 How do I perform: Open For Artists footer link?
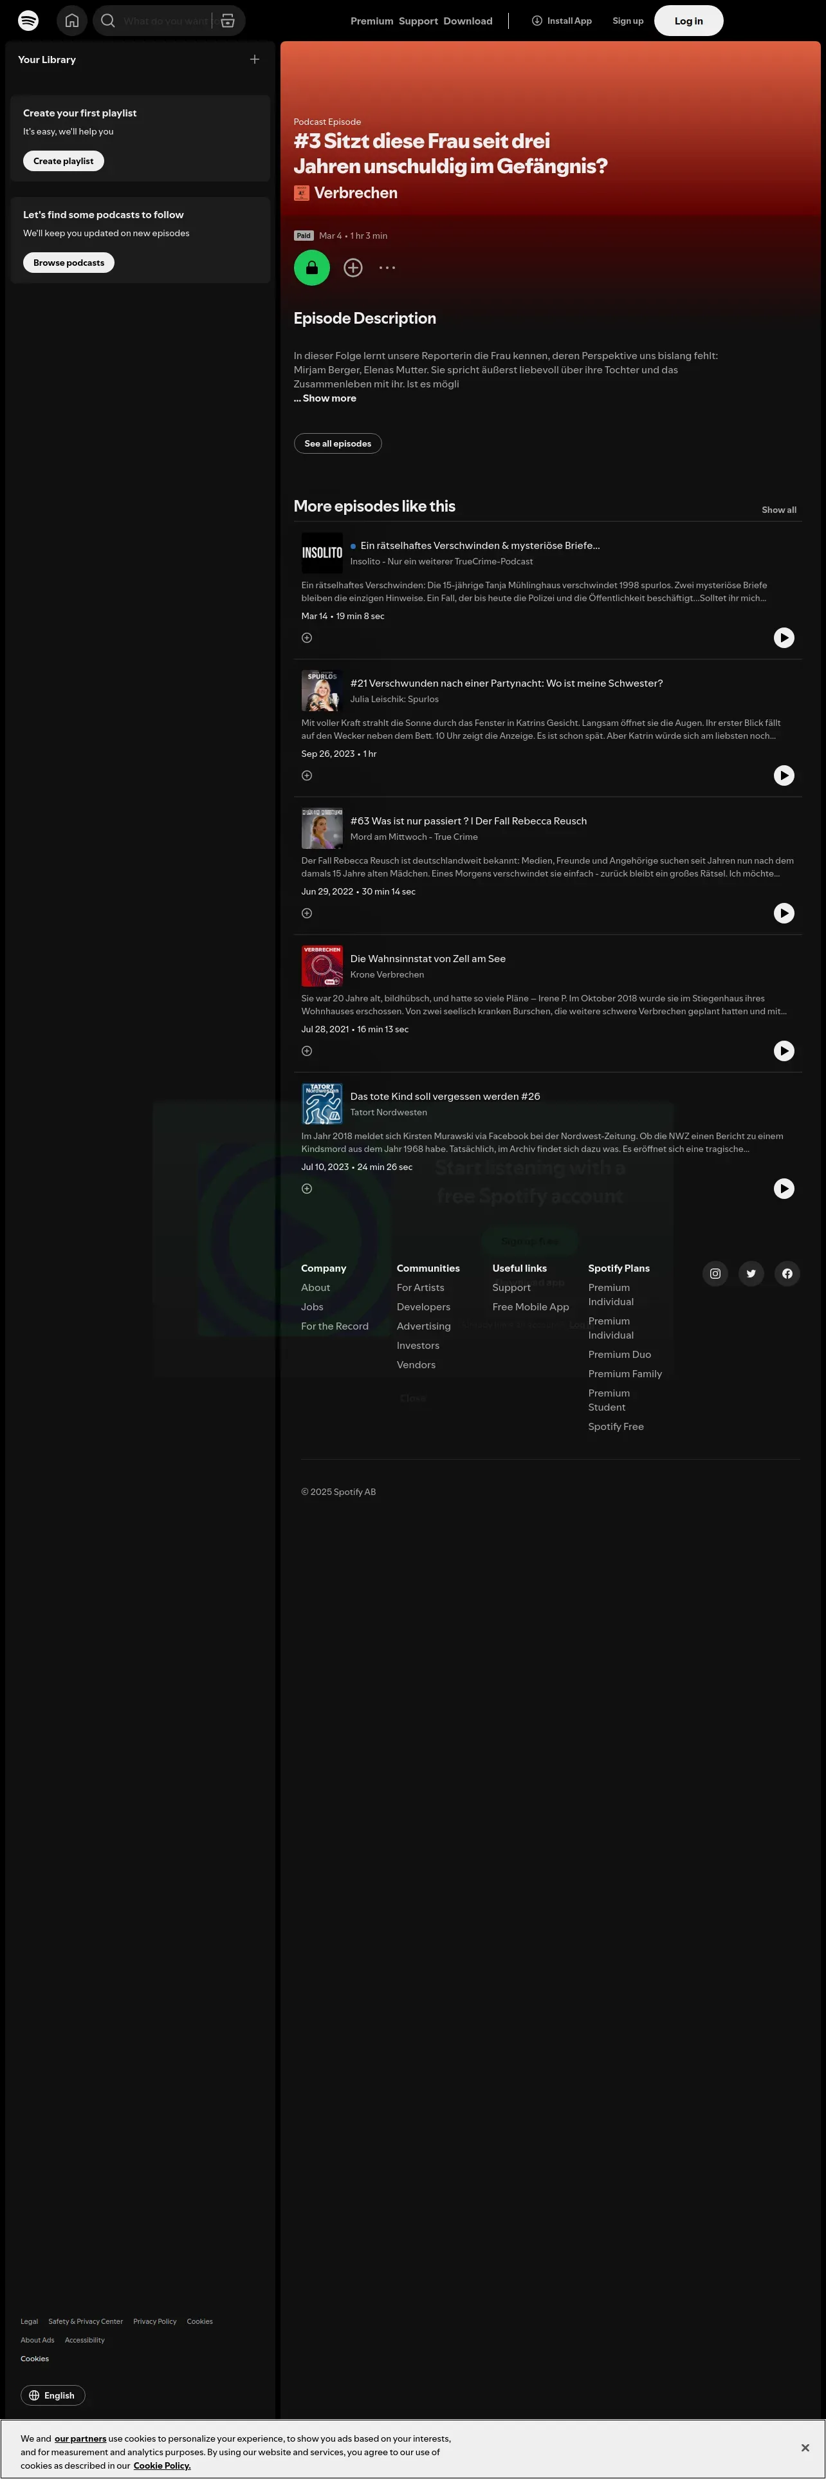point(420,1288)
